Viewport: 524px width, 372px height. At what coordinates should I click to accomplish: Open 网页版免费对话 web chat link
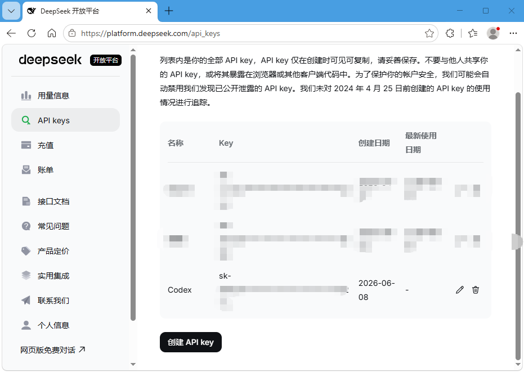[x=52, y=349]
